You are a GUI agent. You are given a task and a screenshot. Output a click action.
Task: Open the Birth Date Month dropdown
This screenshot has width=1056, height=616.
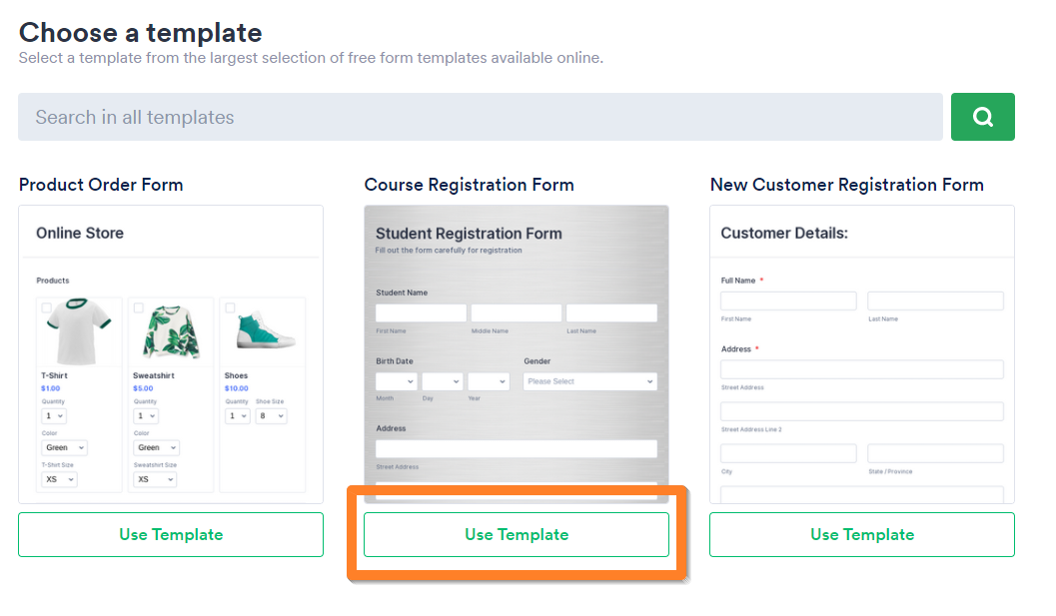(x=396, y=381)
